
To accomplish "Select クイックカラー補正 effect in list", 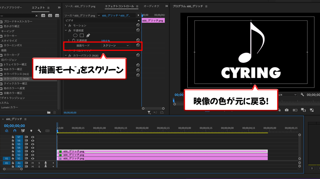I will coord(15,83).
